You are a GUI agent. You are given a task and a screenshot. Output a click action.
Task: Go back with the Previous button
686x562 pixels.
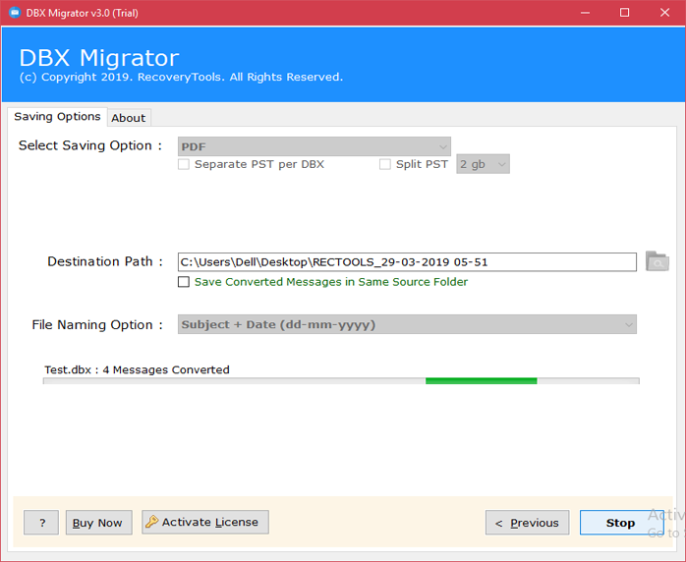point(527,522)
